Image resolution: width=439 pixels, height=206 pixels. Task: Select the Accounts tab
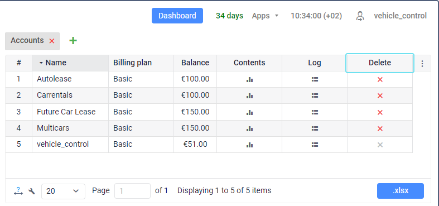27,41
